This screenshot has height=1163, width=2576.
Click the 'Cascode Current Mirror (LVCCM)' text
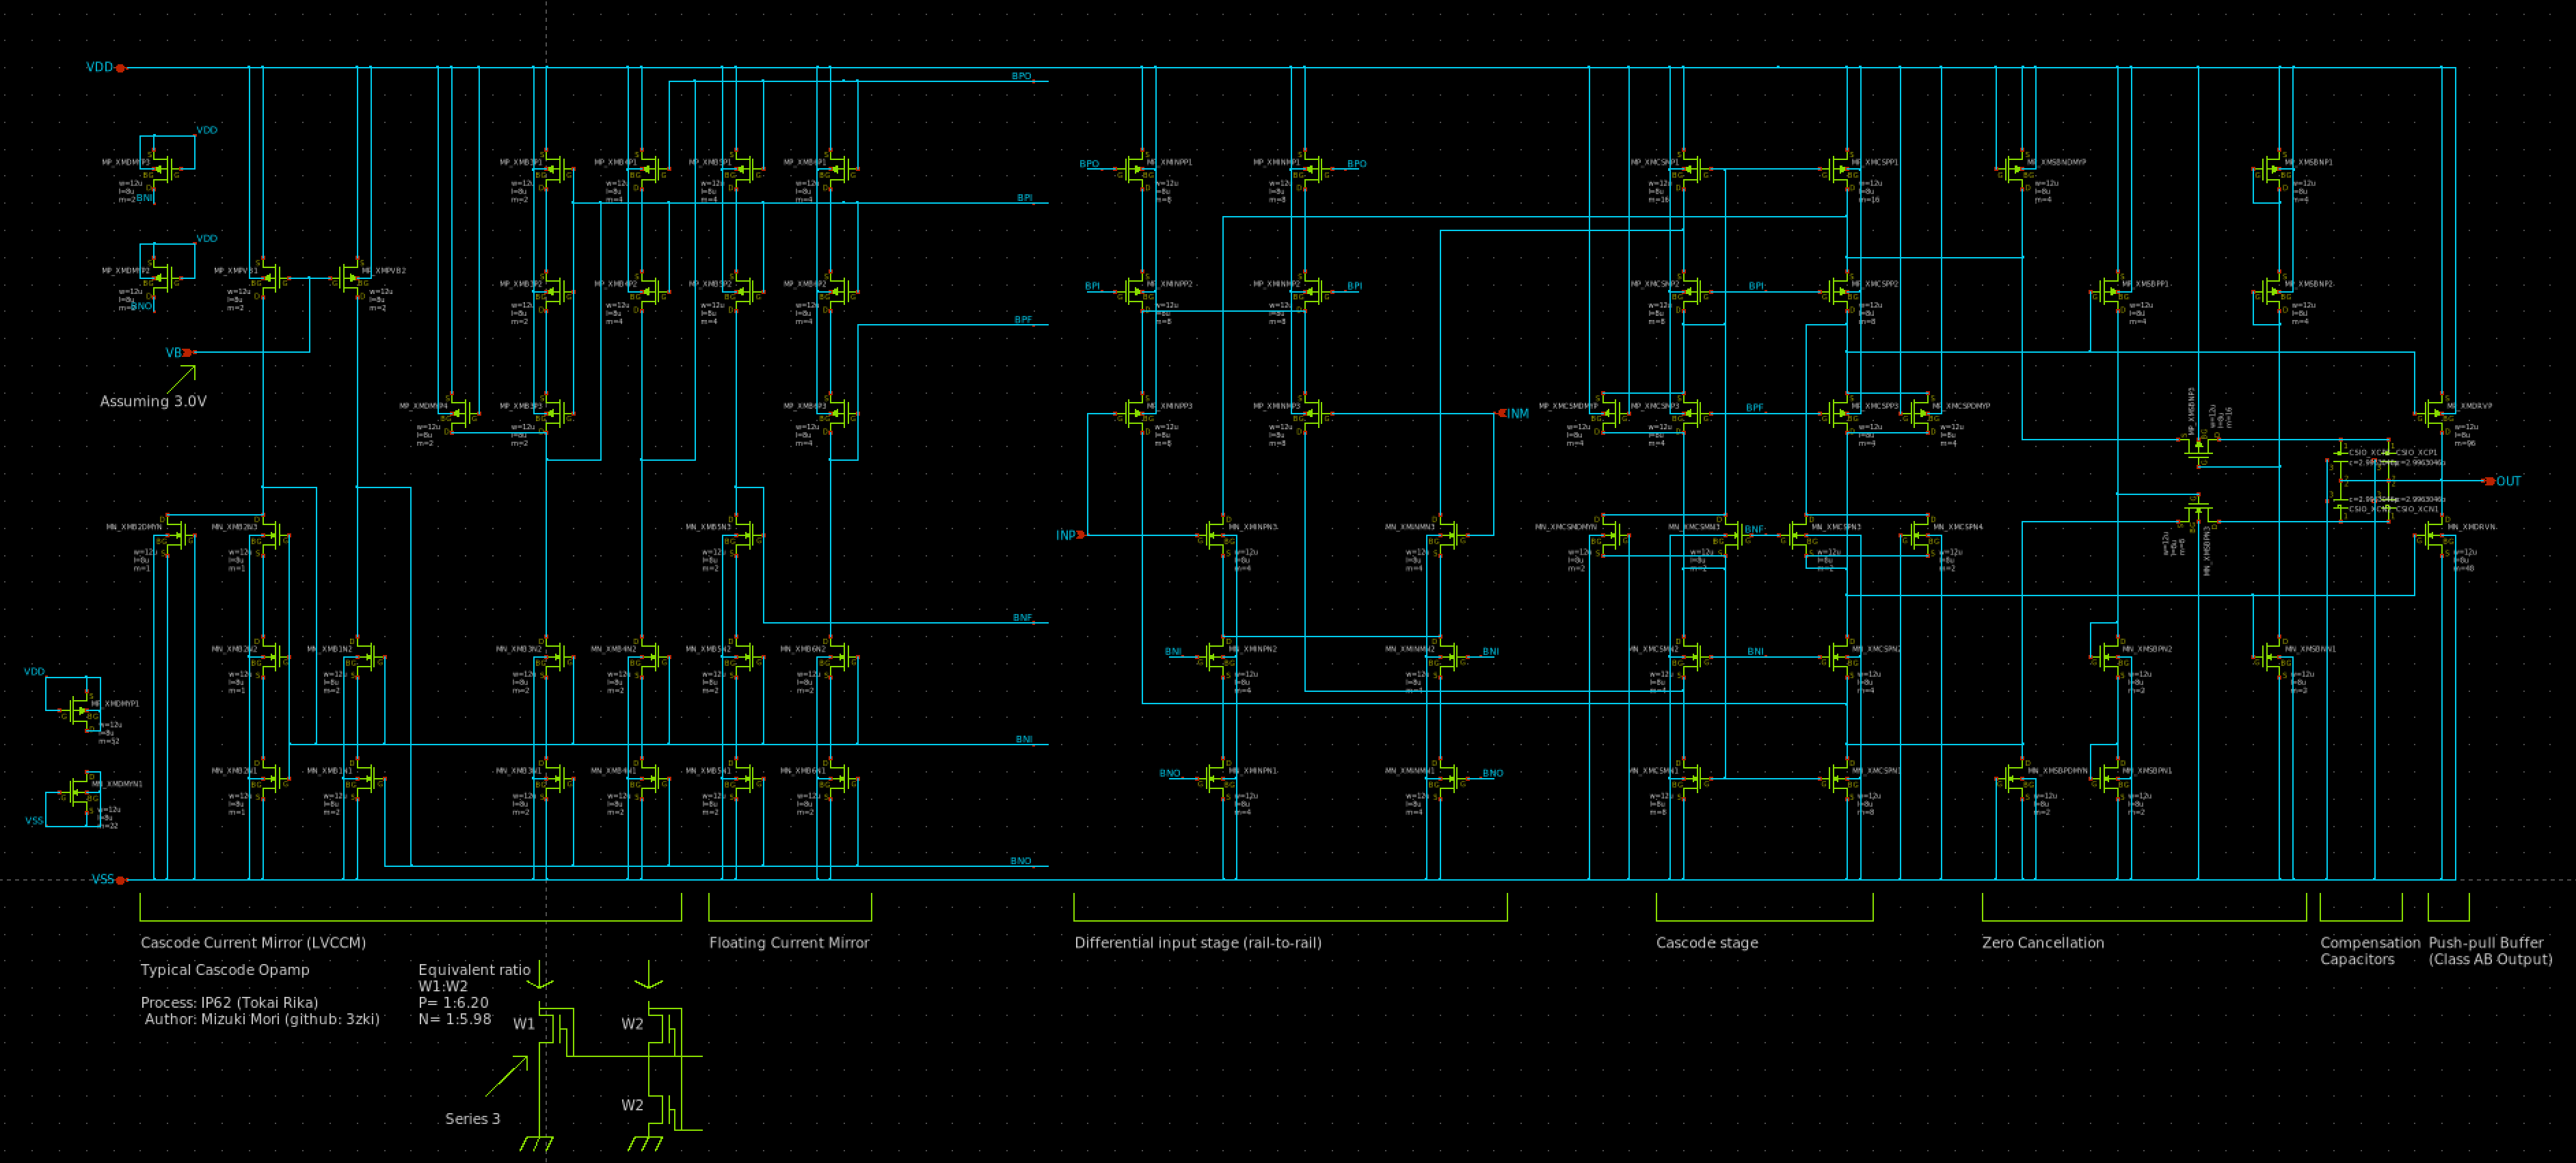tap(253, 942)
